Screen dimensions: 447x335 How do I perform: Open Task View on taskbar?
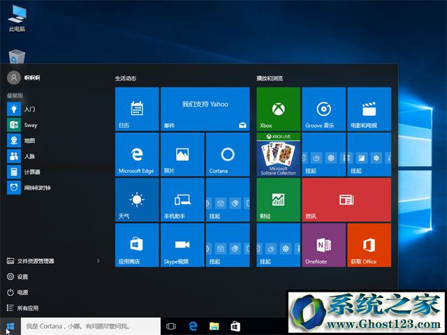coord(171,326)
